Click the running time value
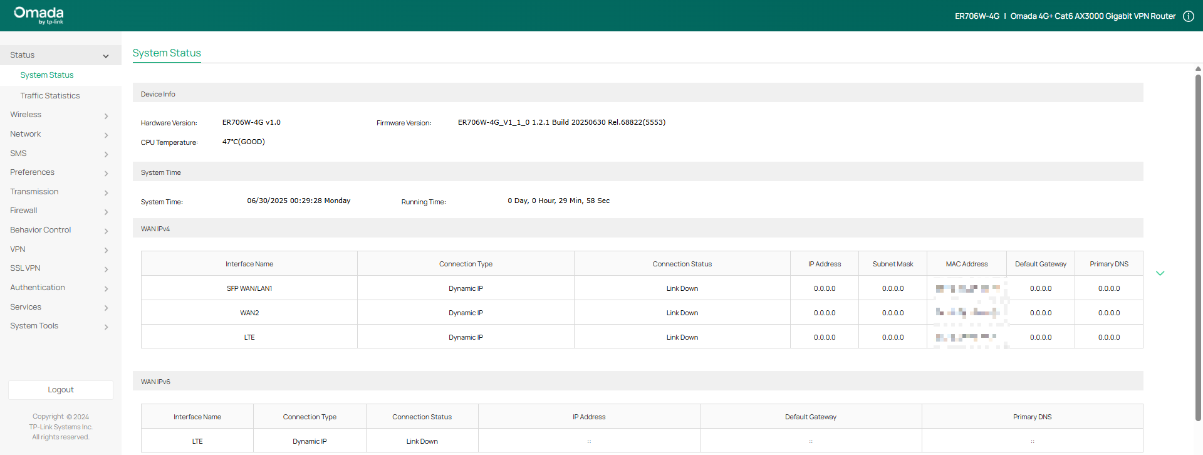Screen dimensions: 1203x455 point(559,201)
